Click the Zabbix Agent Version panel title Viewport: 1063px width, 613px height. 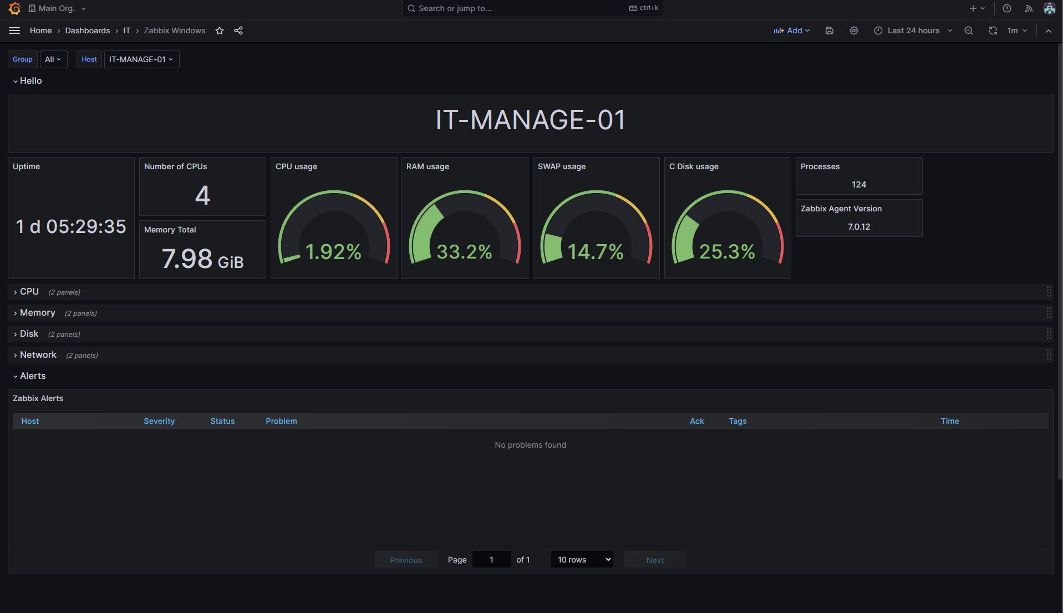click(x=841, y=209)
